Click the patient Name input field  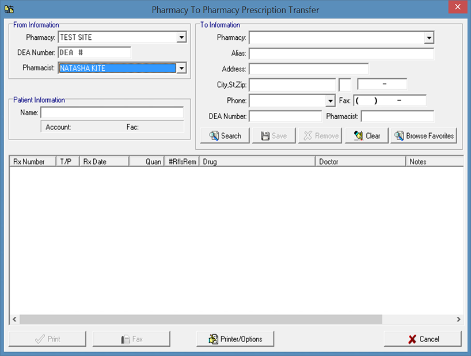click(112, 113)
